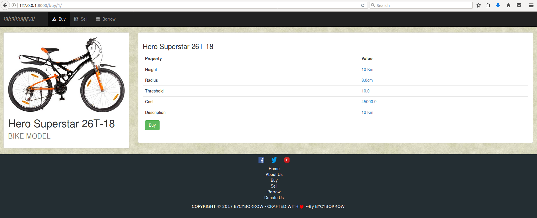Click the Height value 10 Km

pos(367,70)
